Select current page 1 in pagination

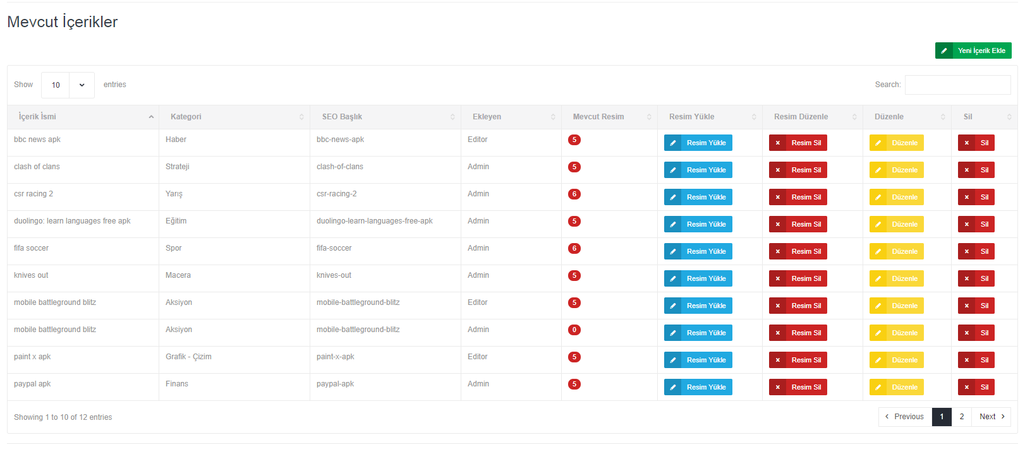[942, 417]
